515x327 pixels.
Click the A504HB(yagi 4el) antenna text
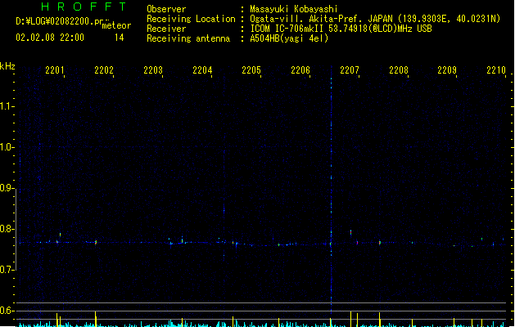pos(289,38)
